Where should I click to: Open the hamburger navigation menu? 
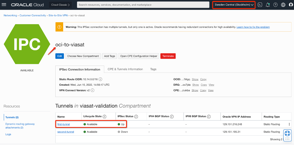(x=4, y=5)
